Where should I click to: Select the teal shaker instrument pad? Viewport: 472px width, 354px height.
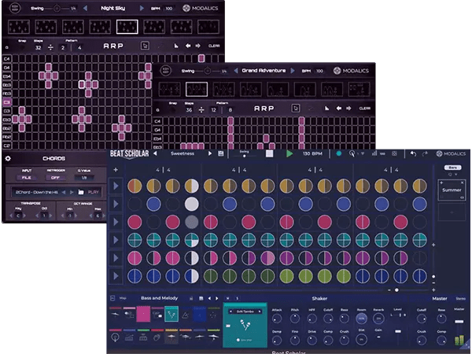(171, 314)
